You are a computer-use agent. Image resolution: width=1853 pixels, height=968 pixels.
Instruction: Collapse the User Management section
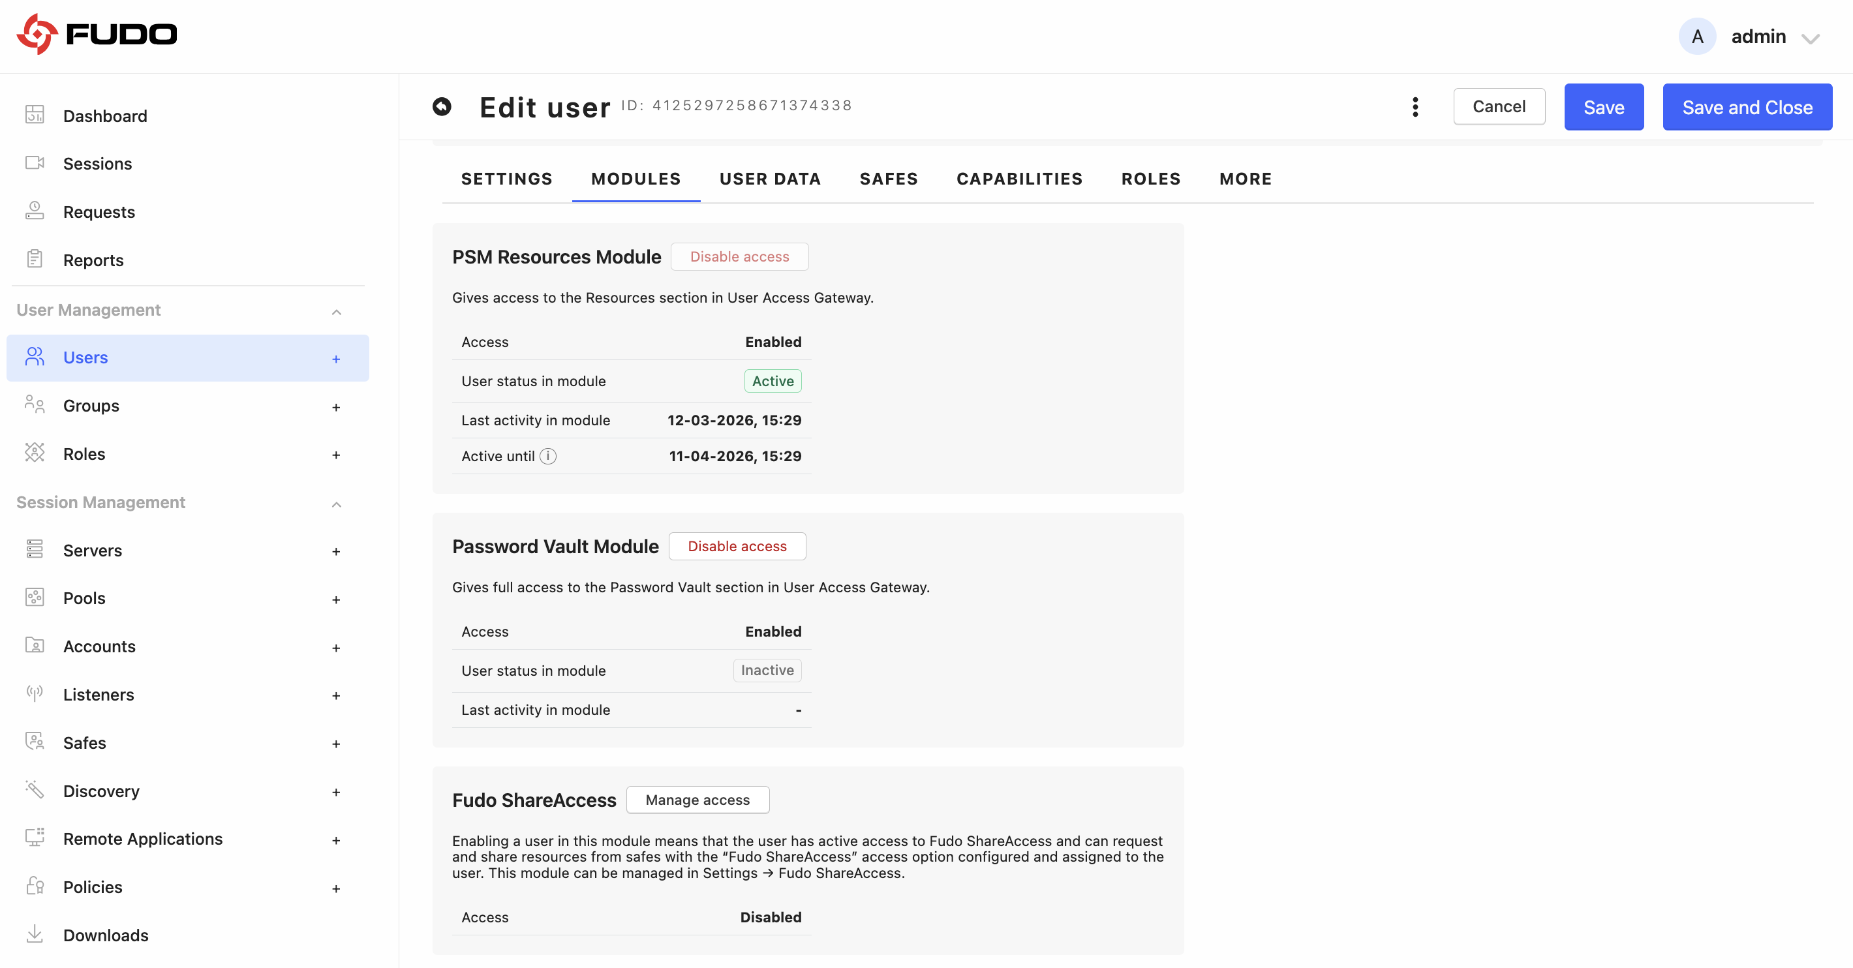tap(336, 310)
